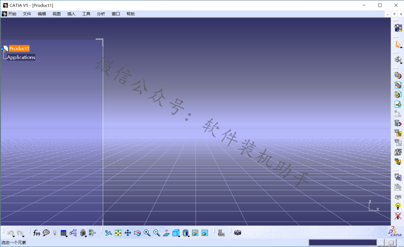Expand the Design Table dropdown arrow
Image resolution: width=404 pixels, height=247 pixels.
pyautogui.click(x=67, y=236)
